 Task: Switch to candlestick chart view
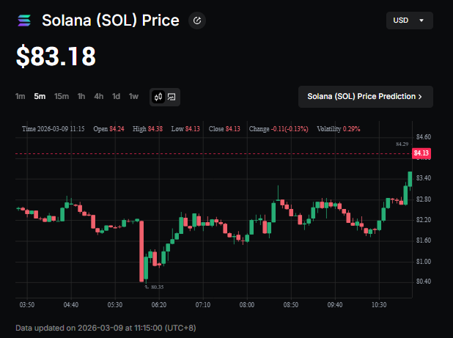pos(158,96)
